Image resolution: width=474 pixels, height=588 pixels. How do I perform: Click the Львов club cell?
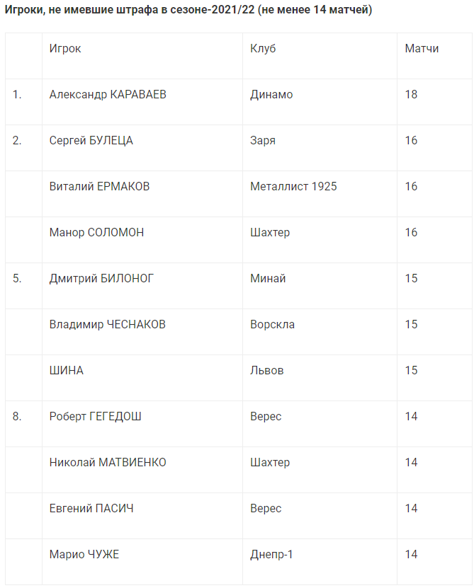click(x=266, y=371)
